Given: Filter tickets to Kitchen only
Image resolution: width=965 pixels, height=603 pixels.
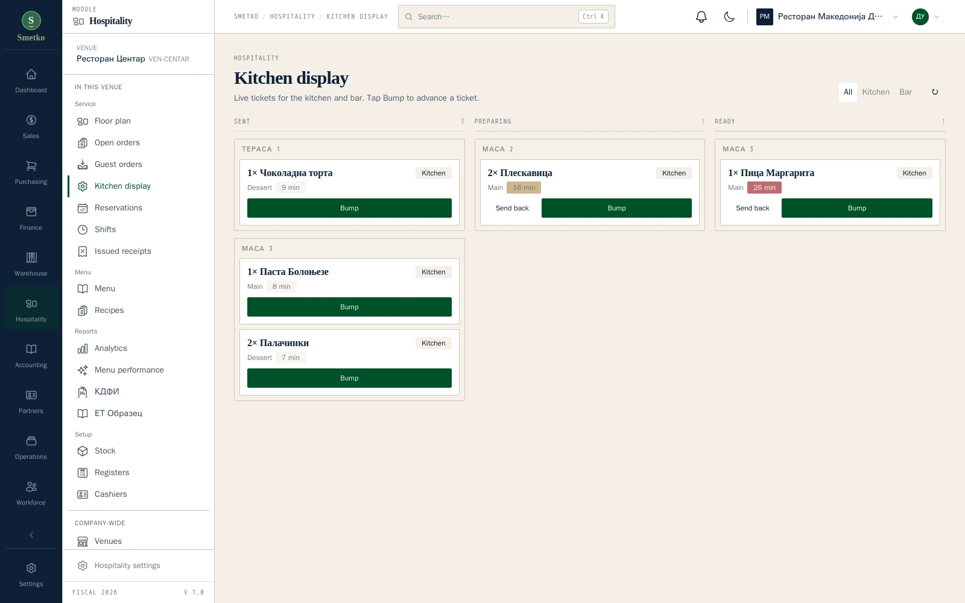Looking at the screenshot, I should pyautogui.click(x=876, y=92).
